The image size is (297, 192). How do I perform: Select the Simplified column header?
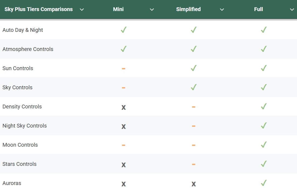[x=188, y=9]
